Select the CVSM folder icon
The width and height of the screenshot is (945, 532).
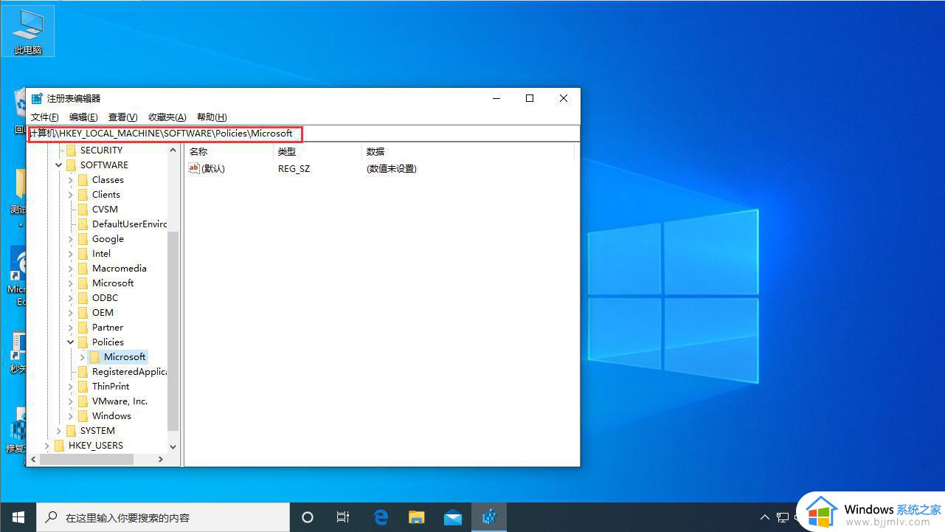(83, 210)
